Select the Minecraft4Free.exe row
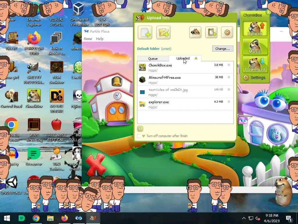The height and width of the screenshot is (224, 298). click(185, 80)
